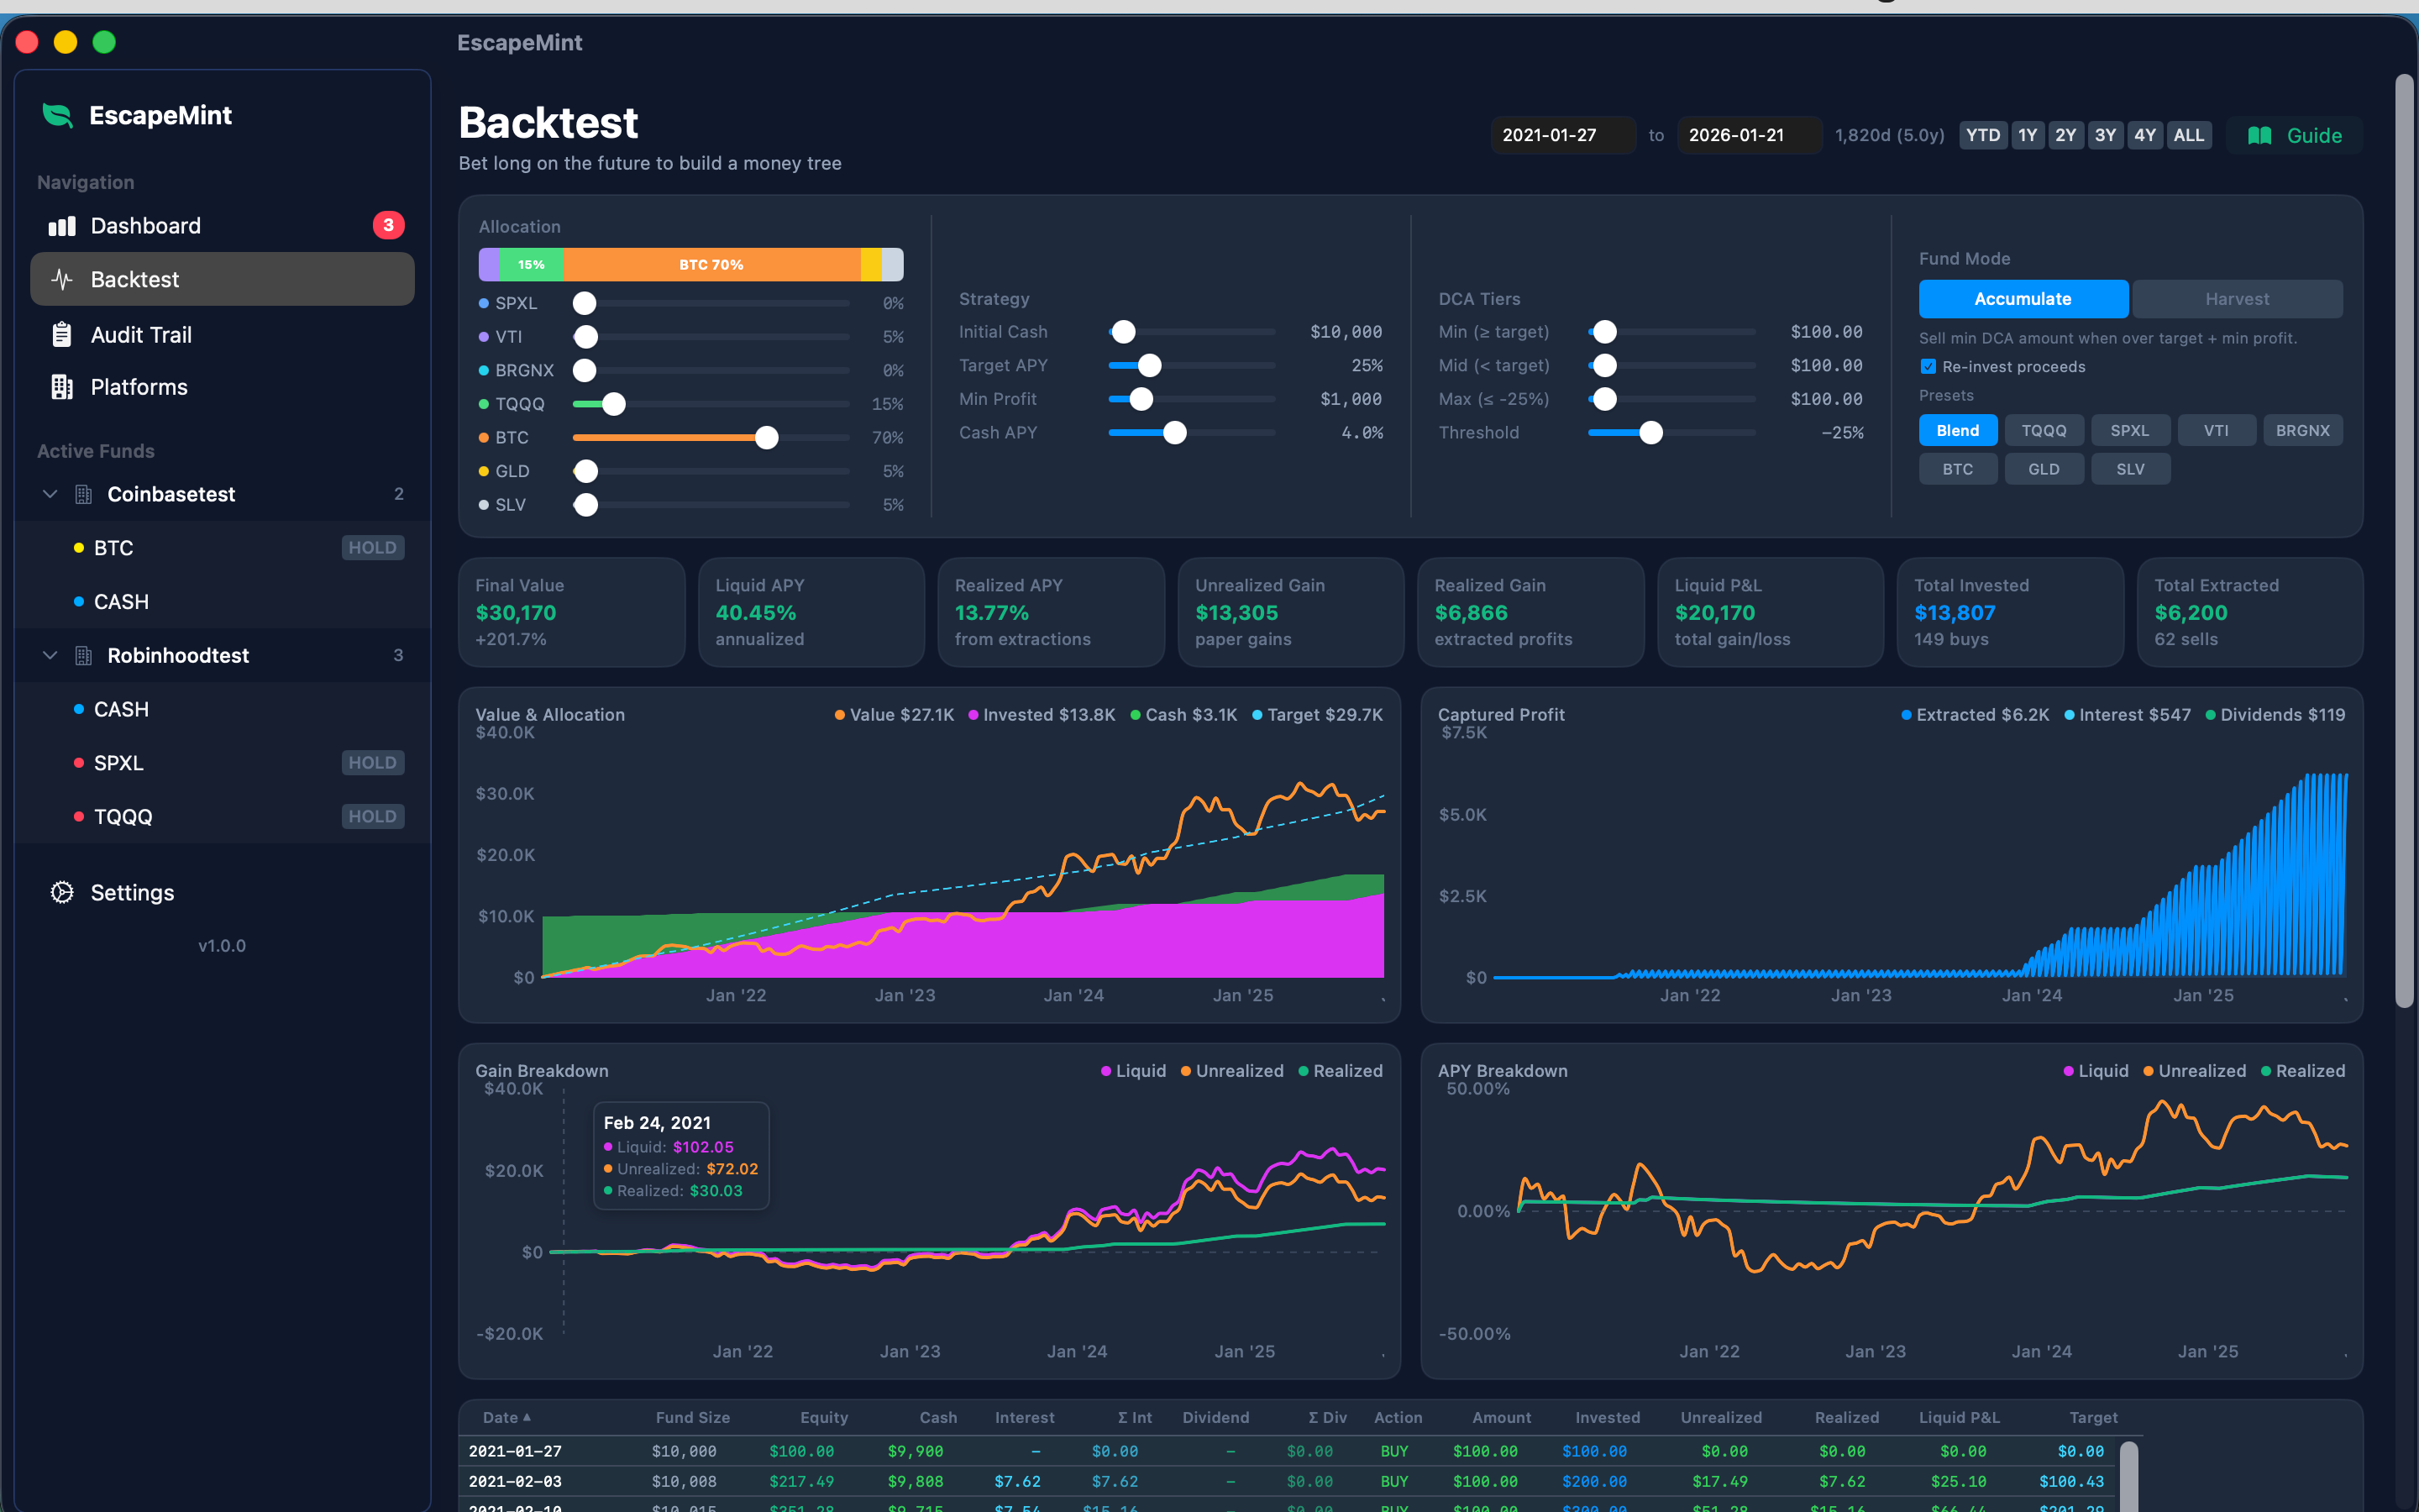Click the Settings gear icon
This screenshot has width=2419, height=1512.
(x=62, y=892)
